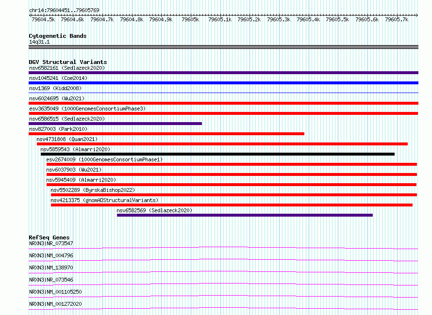Click the black nsv5859543 variant bar
The width and height of the screenshot is (432, 315).
[x=217, y=154]
